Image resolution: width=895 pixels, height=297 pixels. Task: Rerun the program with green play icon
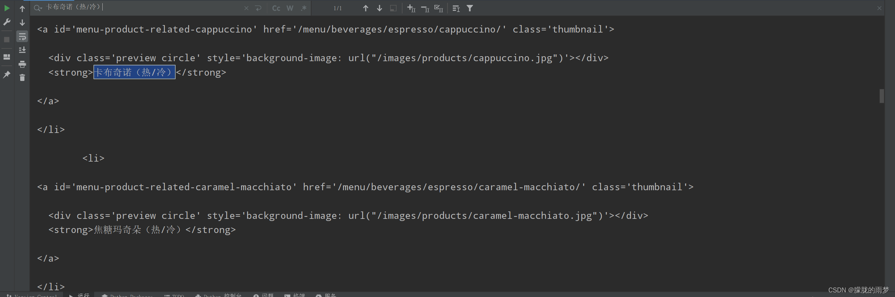pos(7,8)
